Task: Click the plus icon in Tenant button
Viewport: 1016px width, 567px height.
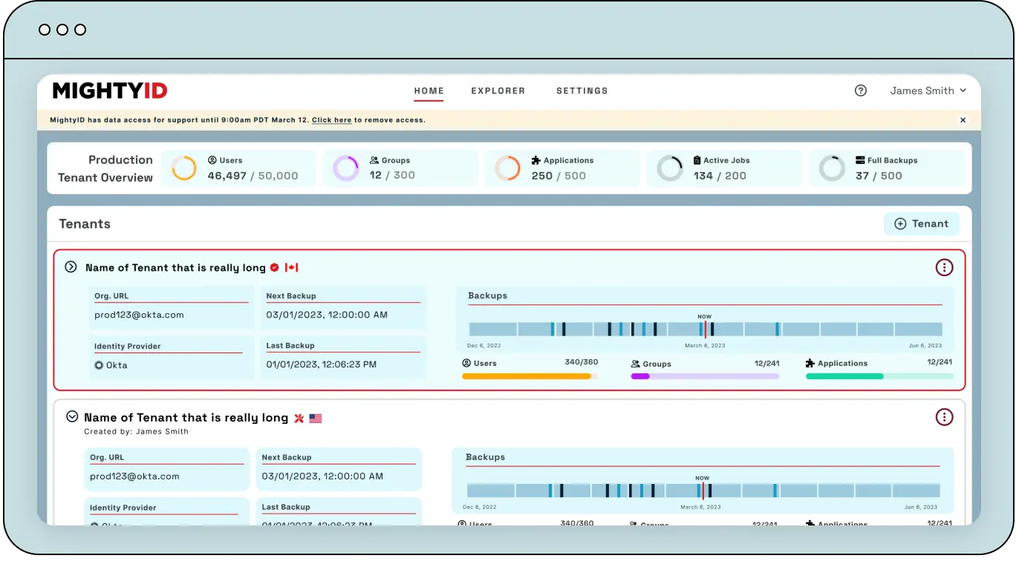Action: [x=900, y=223]
